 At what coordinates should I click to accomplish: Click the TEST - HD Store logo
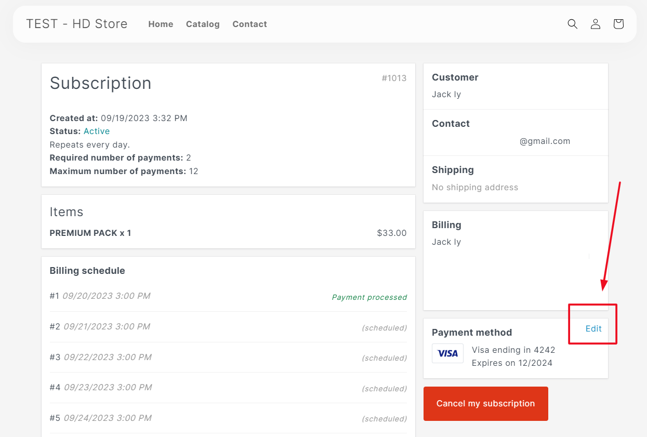pyautogui.click(x=77, y=24)
